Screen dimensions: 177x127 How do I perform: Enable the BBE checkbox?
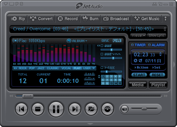pyautogui.click(x=102, y=46)
